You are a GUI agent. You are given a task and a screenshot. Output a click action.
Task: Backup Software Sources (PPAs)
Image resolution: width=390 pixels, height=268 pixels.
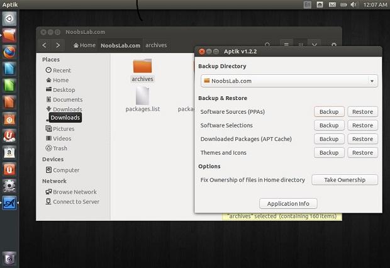tap(329, 112)
